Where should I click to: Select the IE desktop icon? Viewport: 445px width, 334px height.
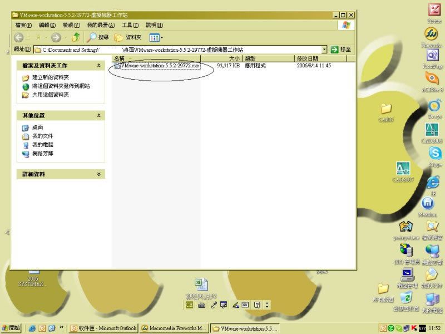[x=433, y=183]
